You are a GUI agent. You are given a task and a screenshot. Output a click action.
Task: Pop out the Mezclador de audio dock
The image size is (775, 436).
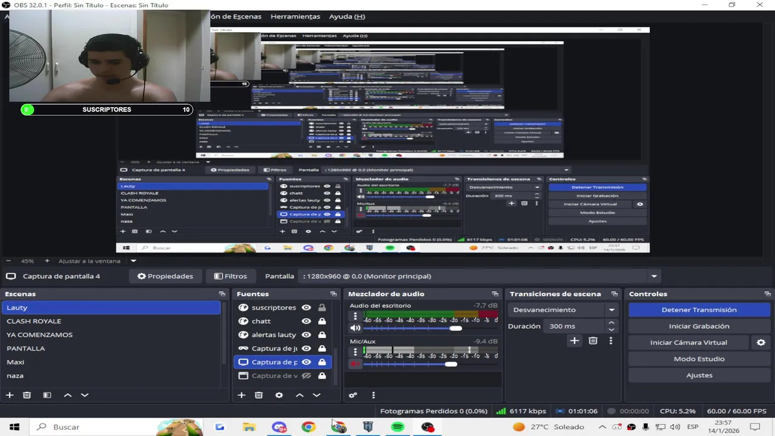click(495, 294)
